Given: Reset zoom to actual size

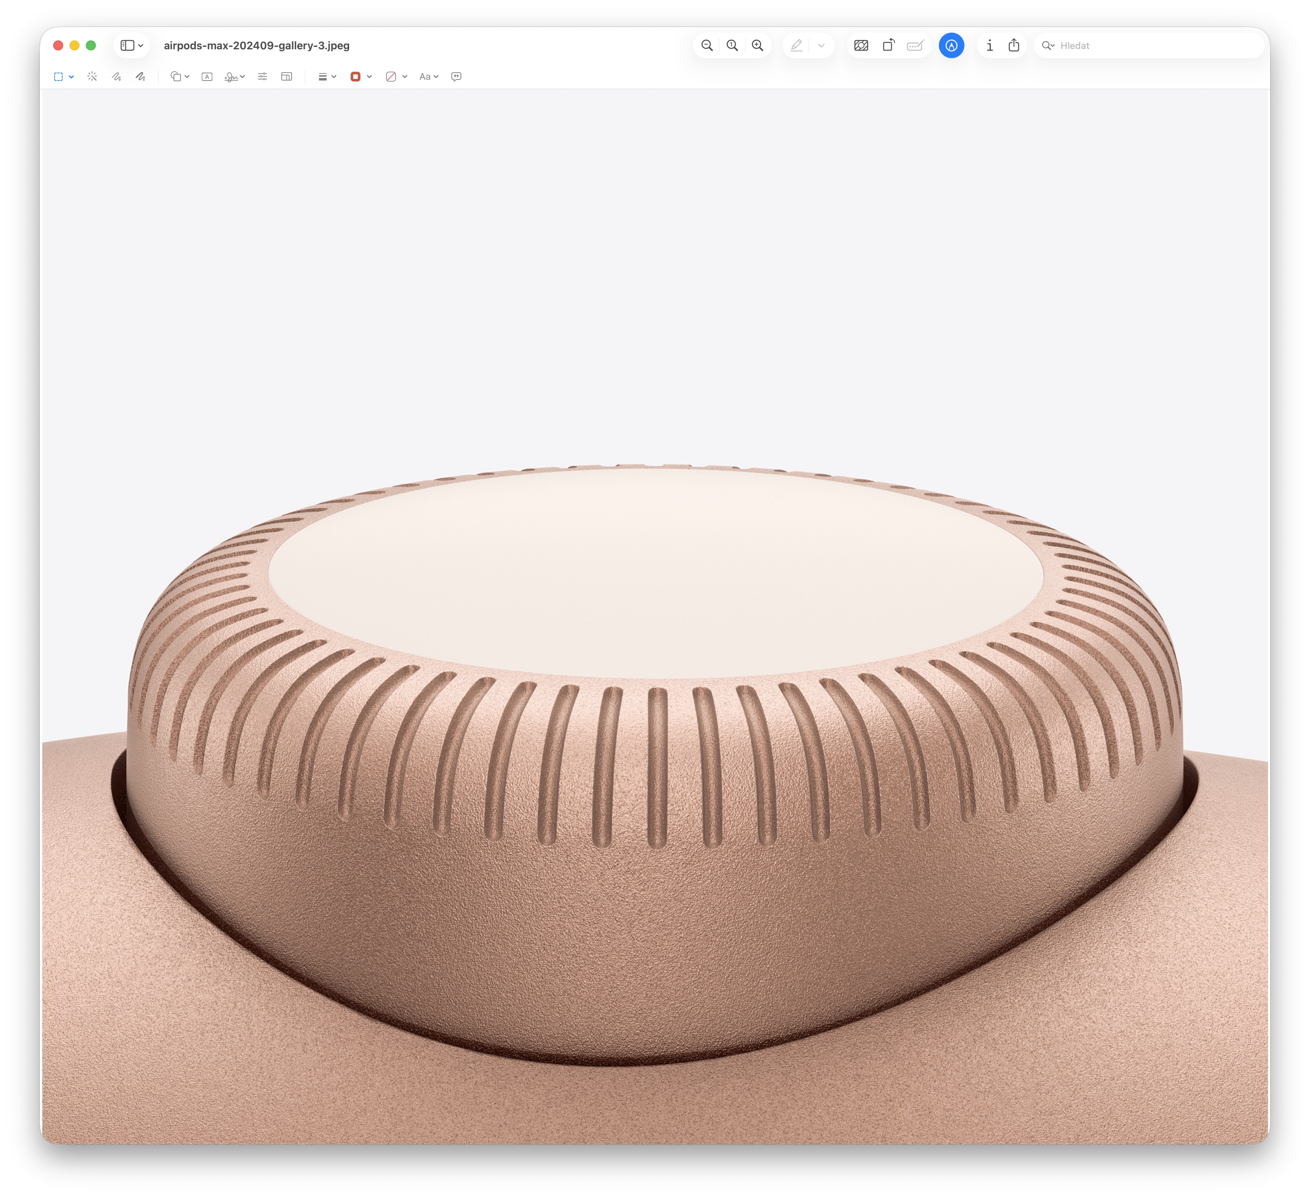Looking at the screenshot, I should [x=732, y=45].
